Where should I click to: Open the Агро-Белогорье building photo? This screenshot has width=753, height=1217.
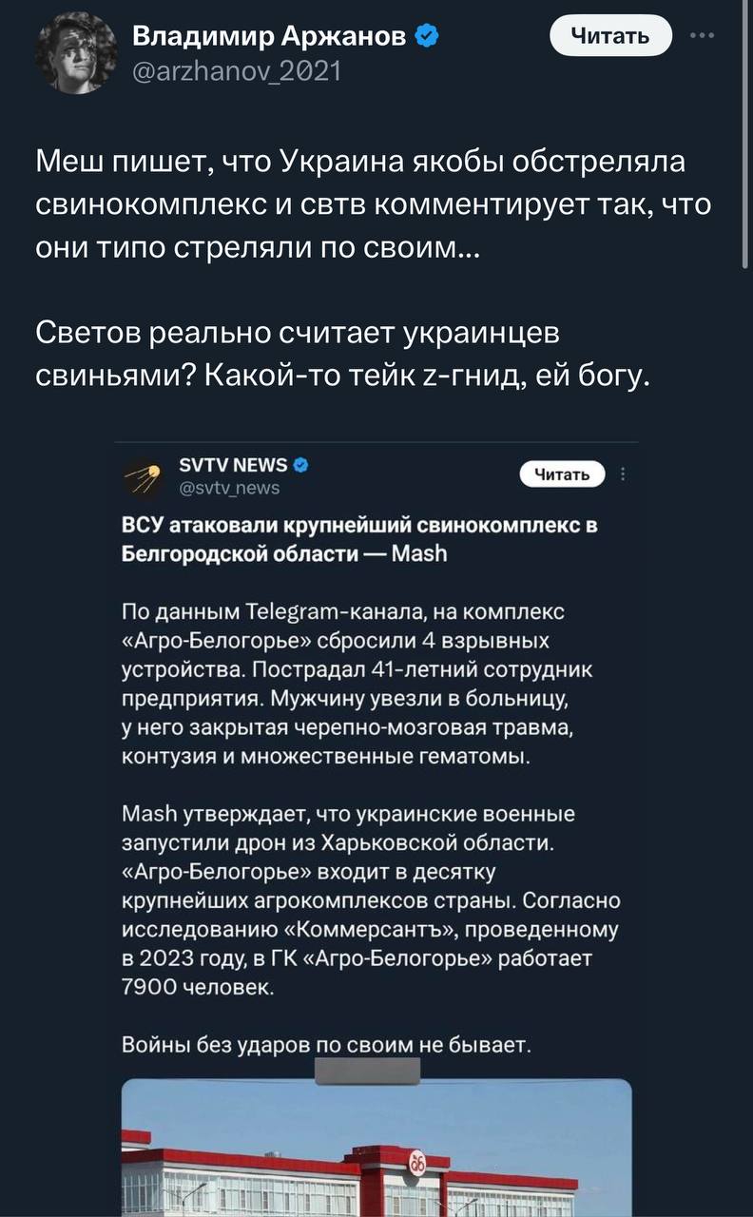pos(377,1148)
